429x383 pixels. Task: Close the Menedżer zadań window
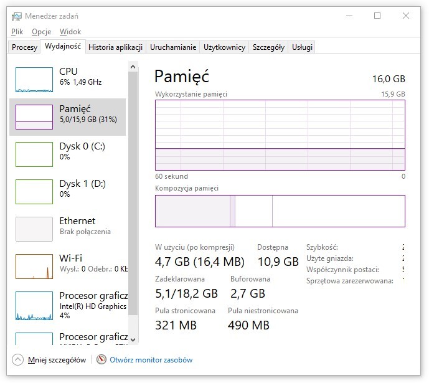[406, 16]
